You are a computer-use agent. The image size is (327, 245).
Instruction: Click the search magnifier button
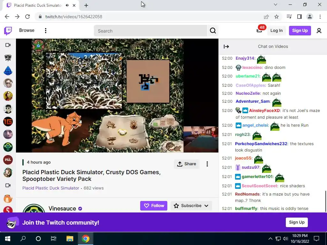click(213, 31)
